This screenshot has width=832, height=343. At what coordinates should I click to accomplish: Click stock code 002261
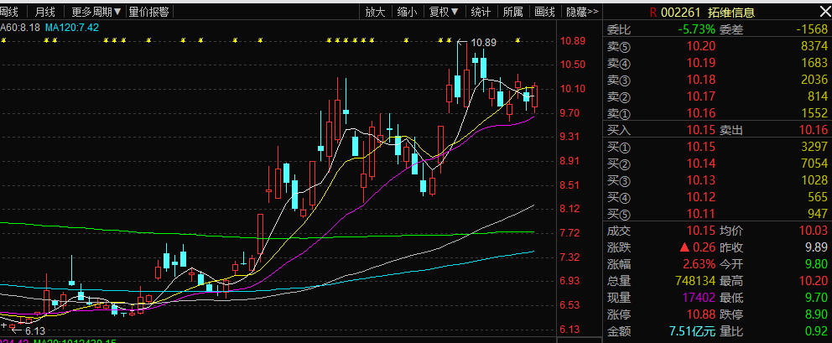[681, 13]
